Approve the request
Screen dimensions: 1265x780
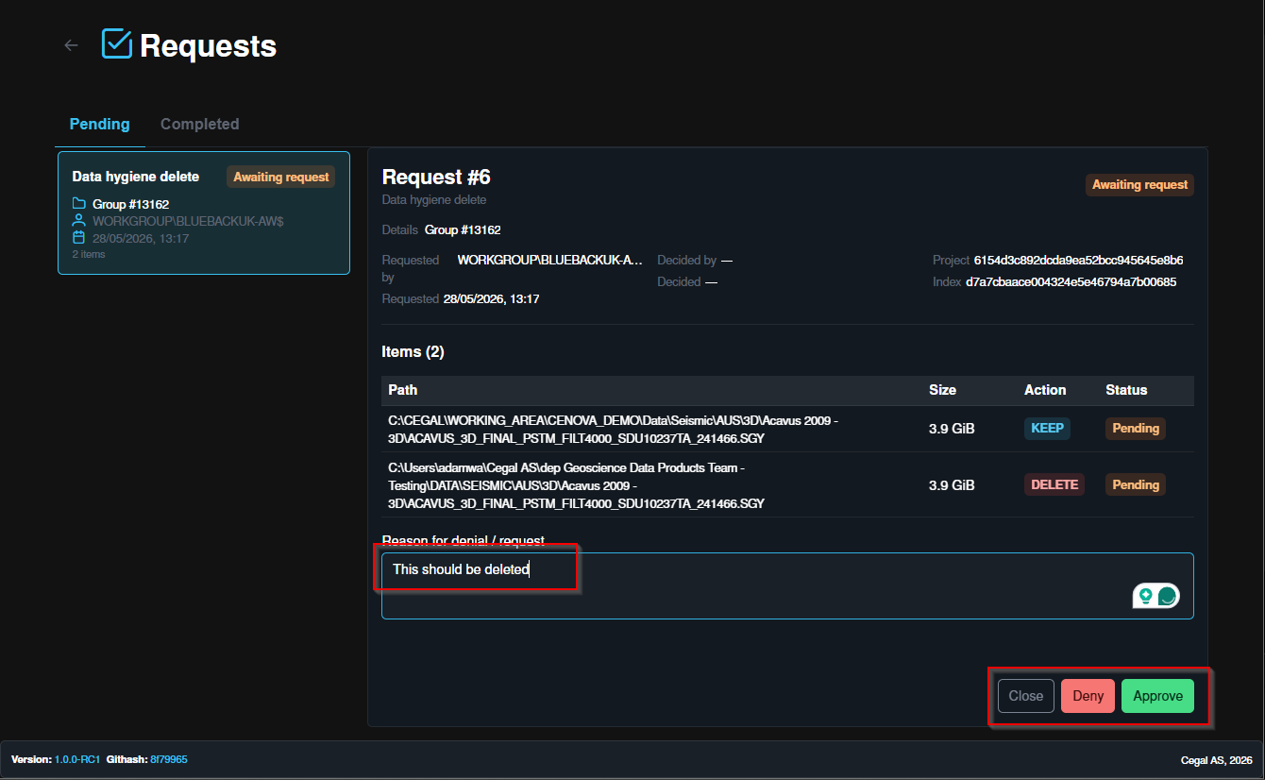coord(1157,696)
